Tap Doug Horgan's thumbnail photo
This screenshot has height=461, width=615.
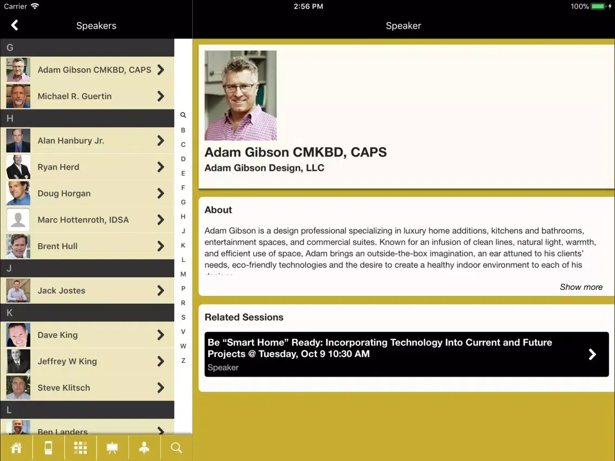pos(18,193)
